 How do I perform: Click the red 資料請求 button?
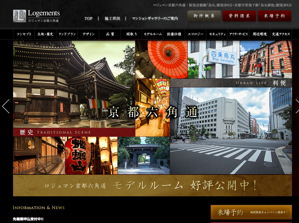tap(239, 16)
